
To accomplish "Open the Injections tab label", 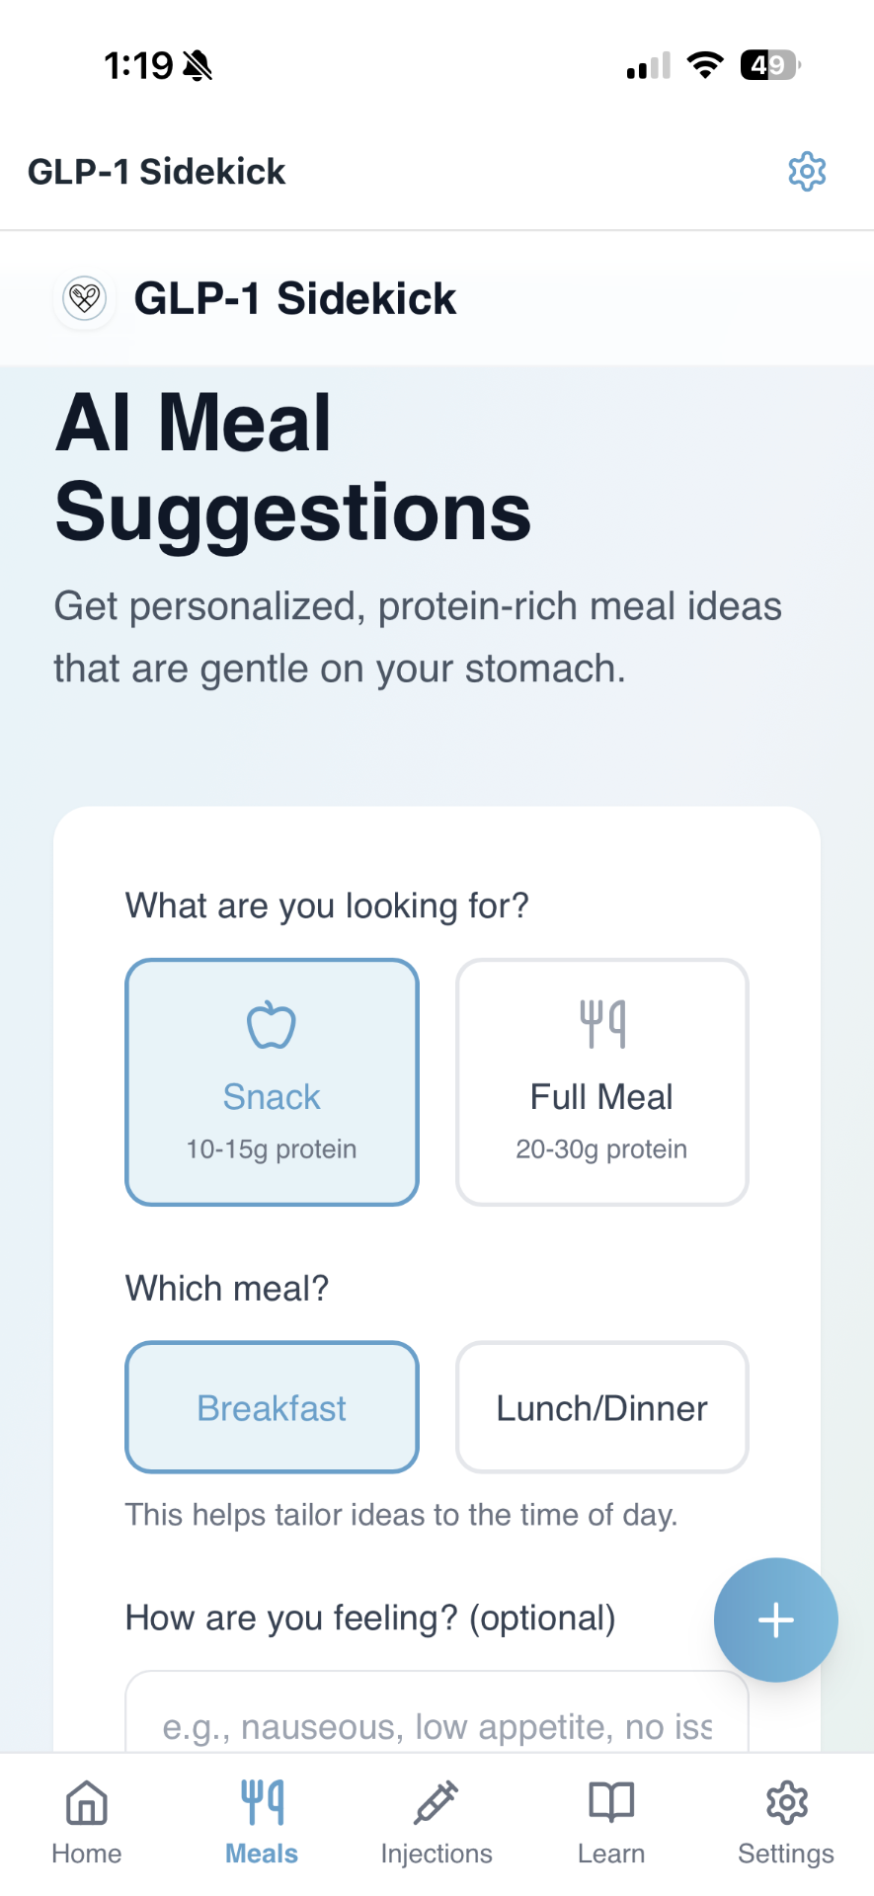I will [436, 1854].
